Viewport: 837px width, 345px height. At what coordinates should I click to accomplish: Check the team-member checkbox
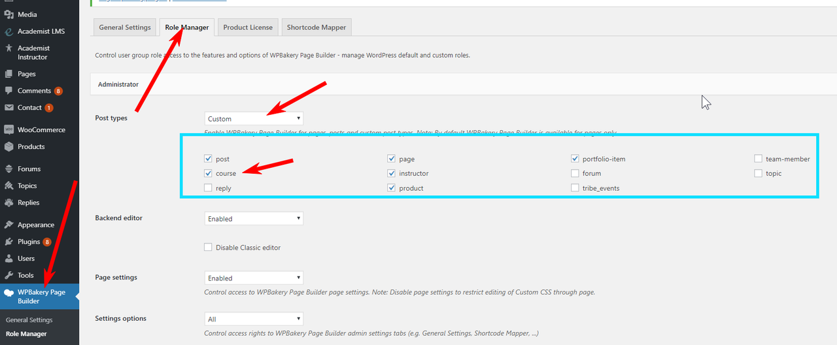coord(758,159)
